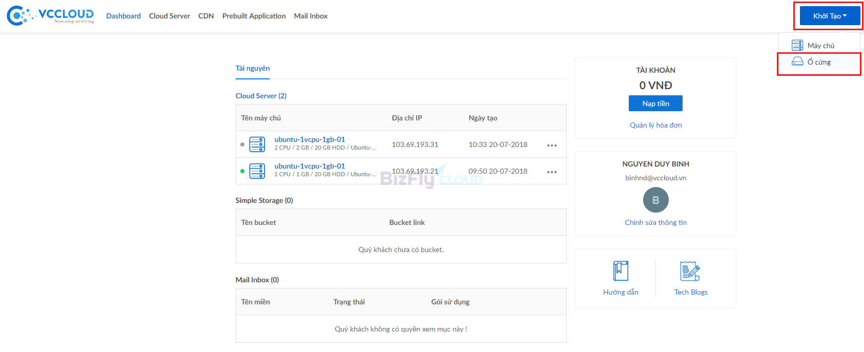
Task: Click the Nạp tiền button
Action: coord(655,103)
